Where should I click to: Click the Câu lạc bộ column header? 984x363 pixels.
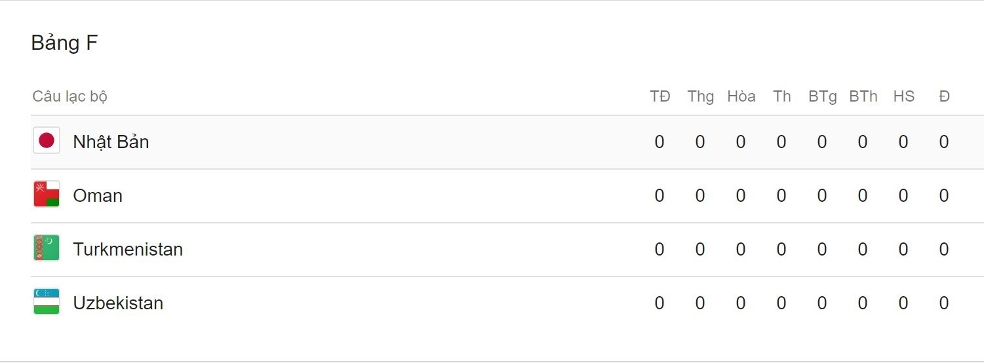[69, 97]
